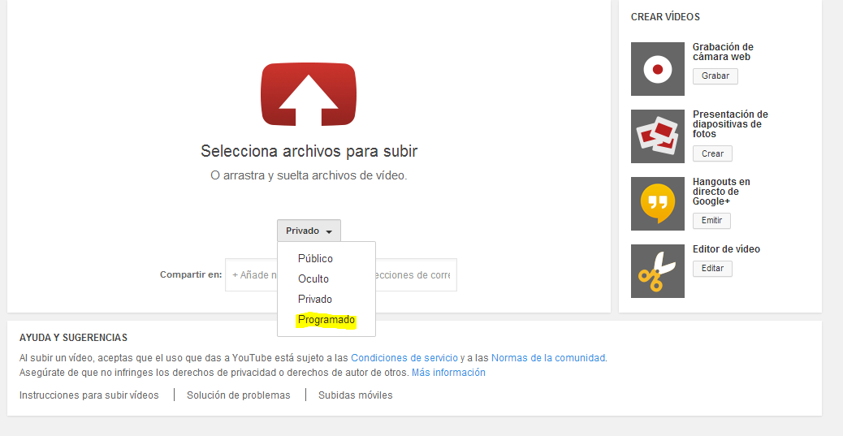The image size is (843, 436).
Task: Choose Privado in the dropdown list
Action: pyautogui.click(x=315, y=300)
